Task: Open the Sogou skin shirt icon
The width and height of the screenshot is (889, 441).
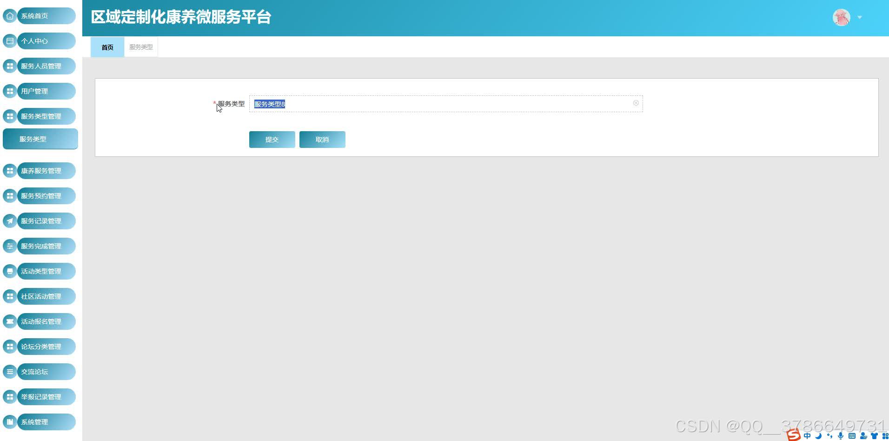Action: tap(874, 436)
